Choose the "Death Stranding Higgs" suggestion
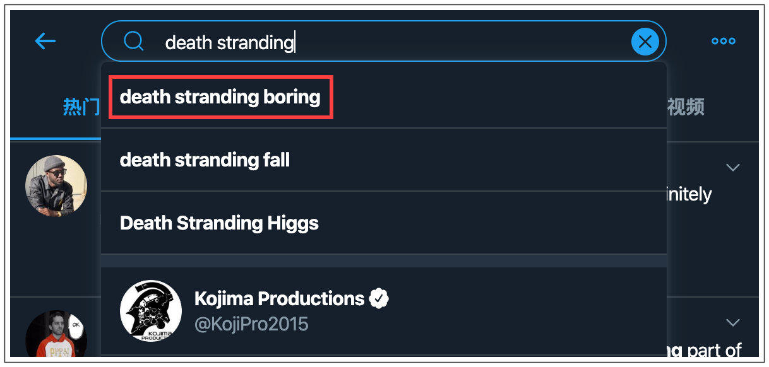Screen dimensions: 769x367 (x=219, y=223)
